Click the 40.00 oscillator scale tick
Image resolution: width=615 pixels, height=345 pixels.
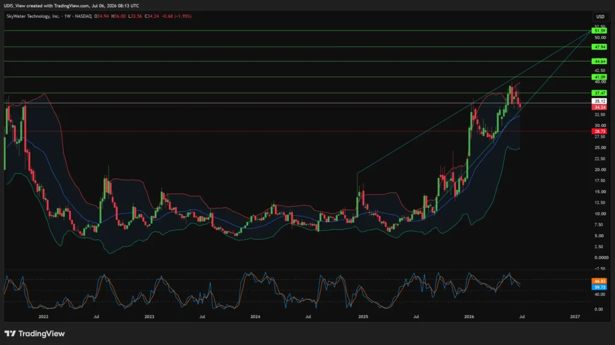click(600, 294)
